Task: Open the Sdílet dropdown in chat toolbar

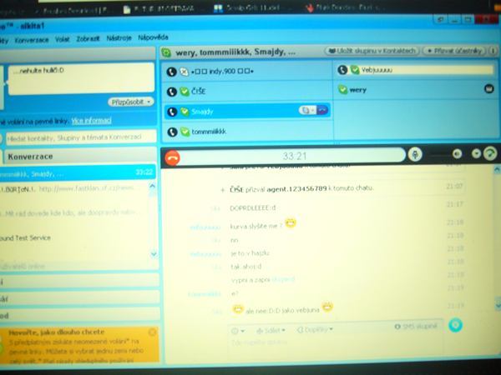Action: click(x=271, y=330)
